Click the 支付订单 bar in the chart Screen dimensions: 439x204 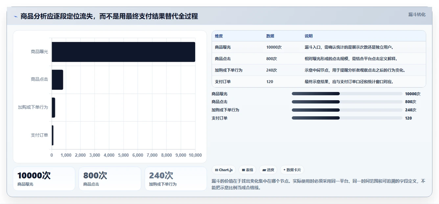[x=52, y=135]
